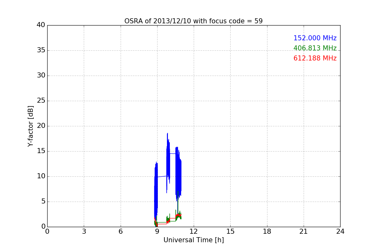Click the x-axis tick label 24
This screenshot has width=378, height=252.
[340, 232]
